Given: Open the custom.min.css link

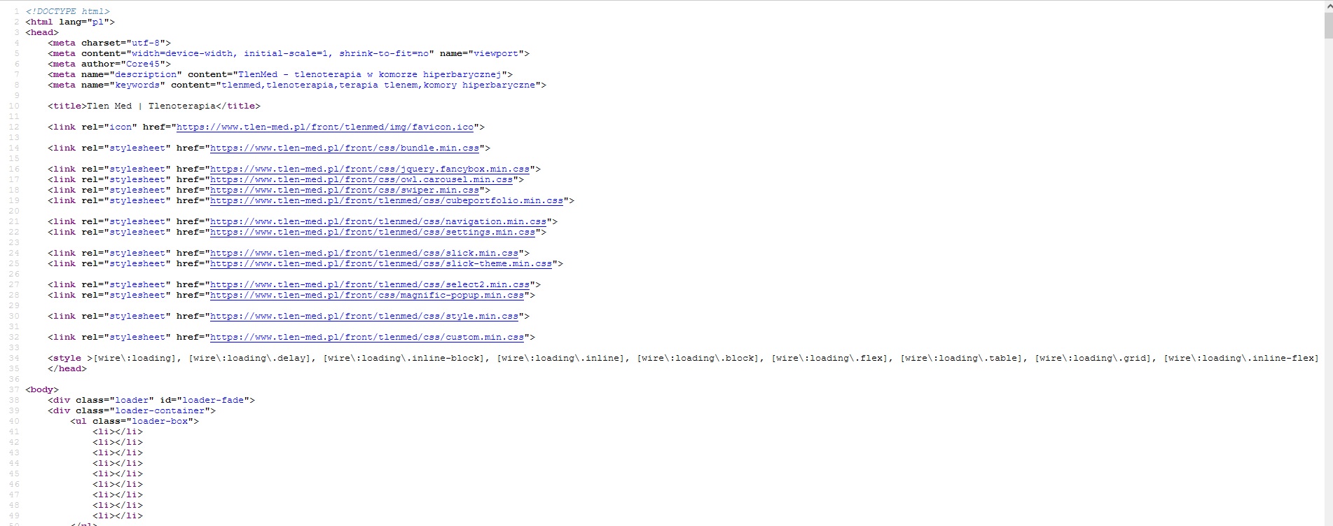Looking at the screenshot, I should point(367,338).
